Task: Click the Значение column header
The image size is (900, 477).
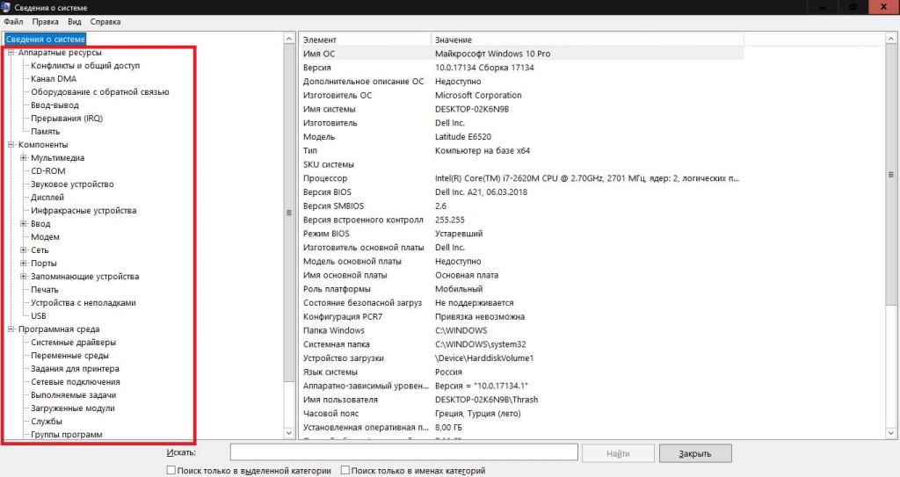Action: coord(587,40)
